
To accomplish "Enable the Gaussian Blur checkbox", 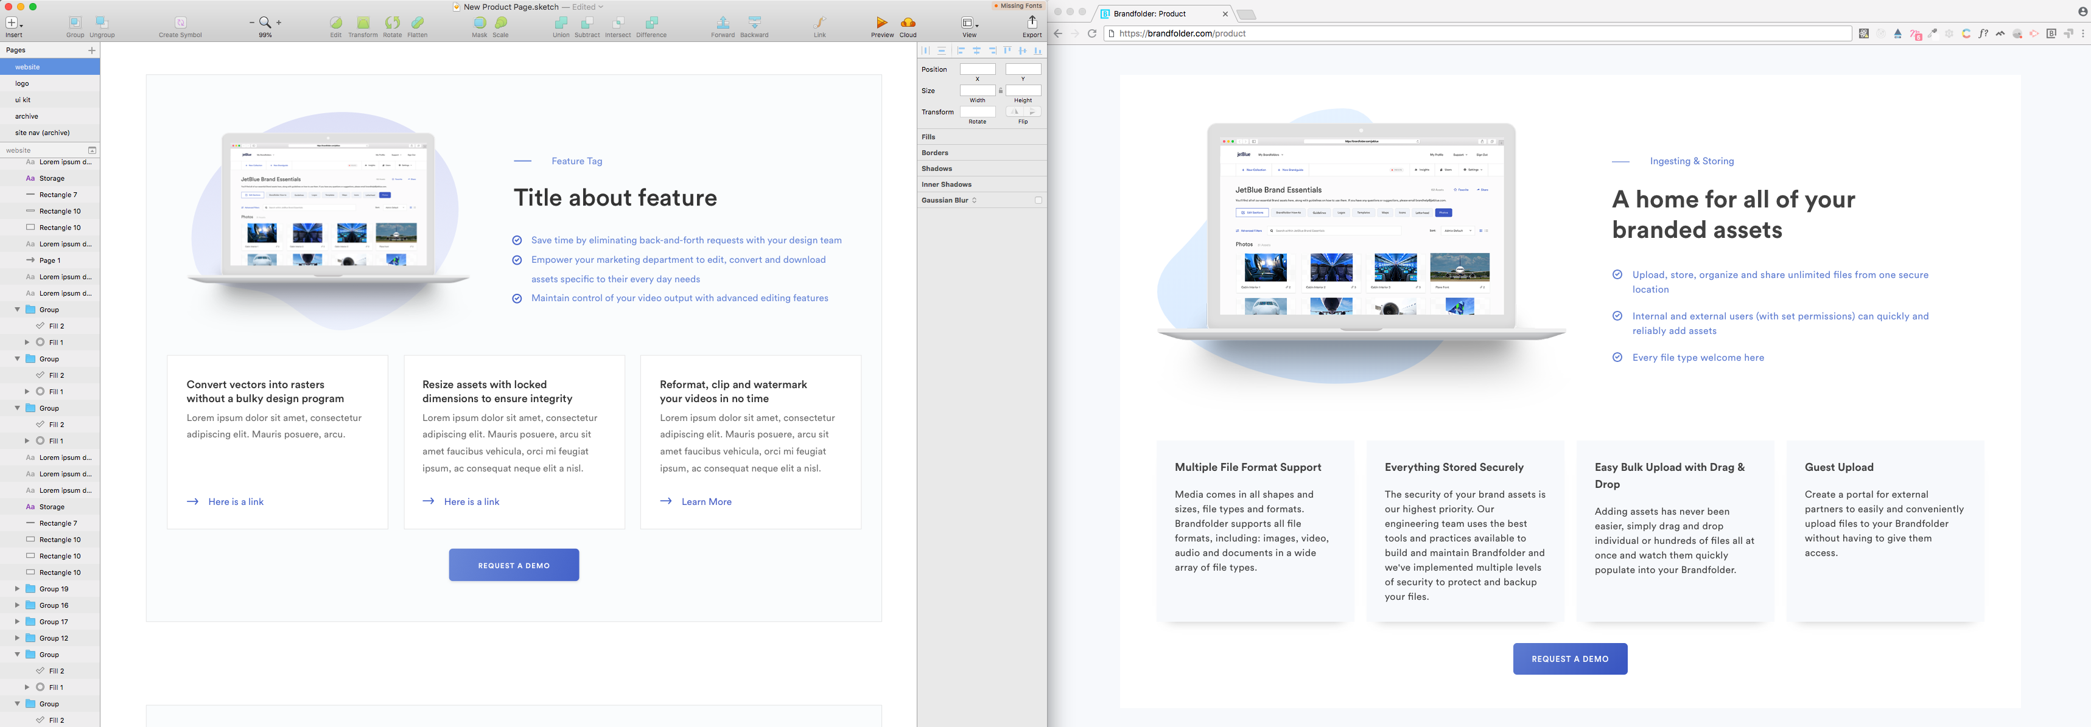I will 1038,200.
